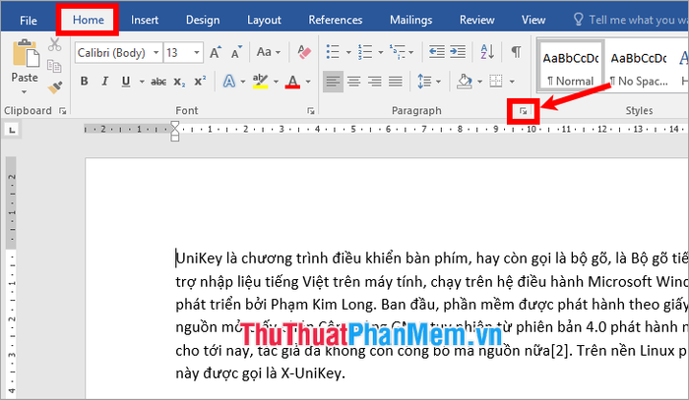Open the shading color dropdown arrow
Image resolution: width=689 pixels, height=400 pixels.
(x=480, y=82)
